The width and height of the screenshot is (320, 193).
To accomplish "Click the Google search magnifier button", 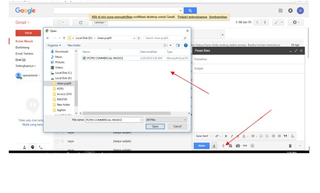I will pos(190,11).
